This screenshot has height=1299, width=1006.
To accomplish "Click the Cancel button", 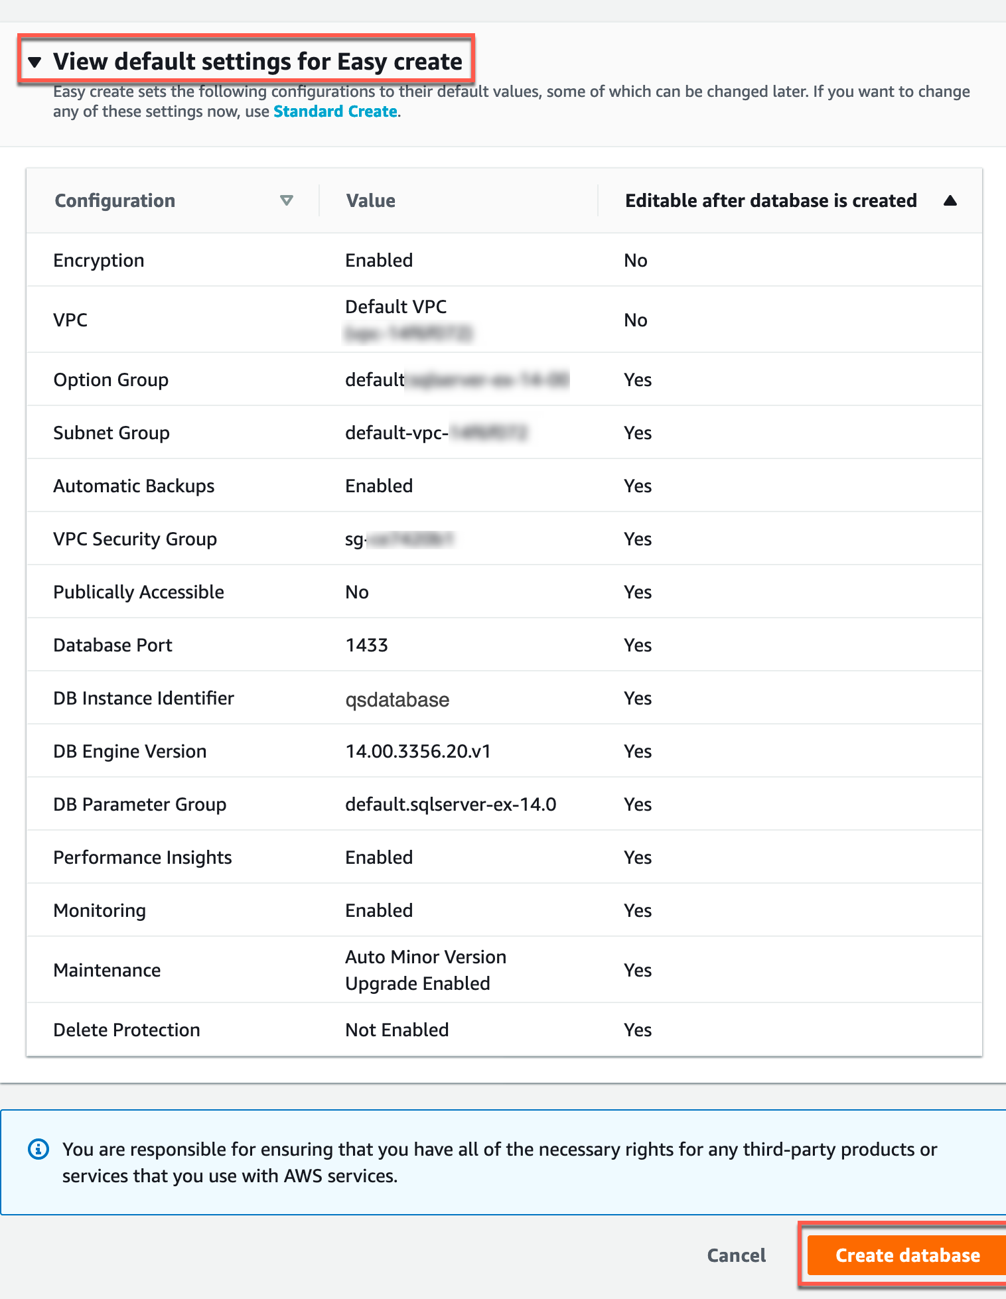I will tap(736, 1255).
